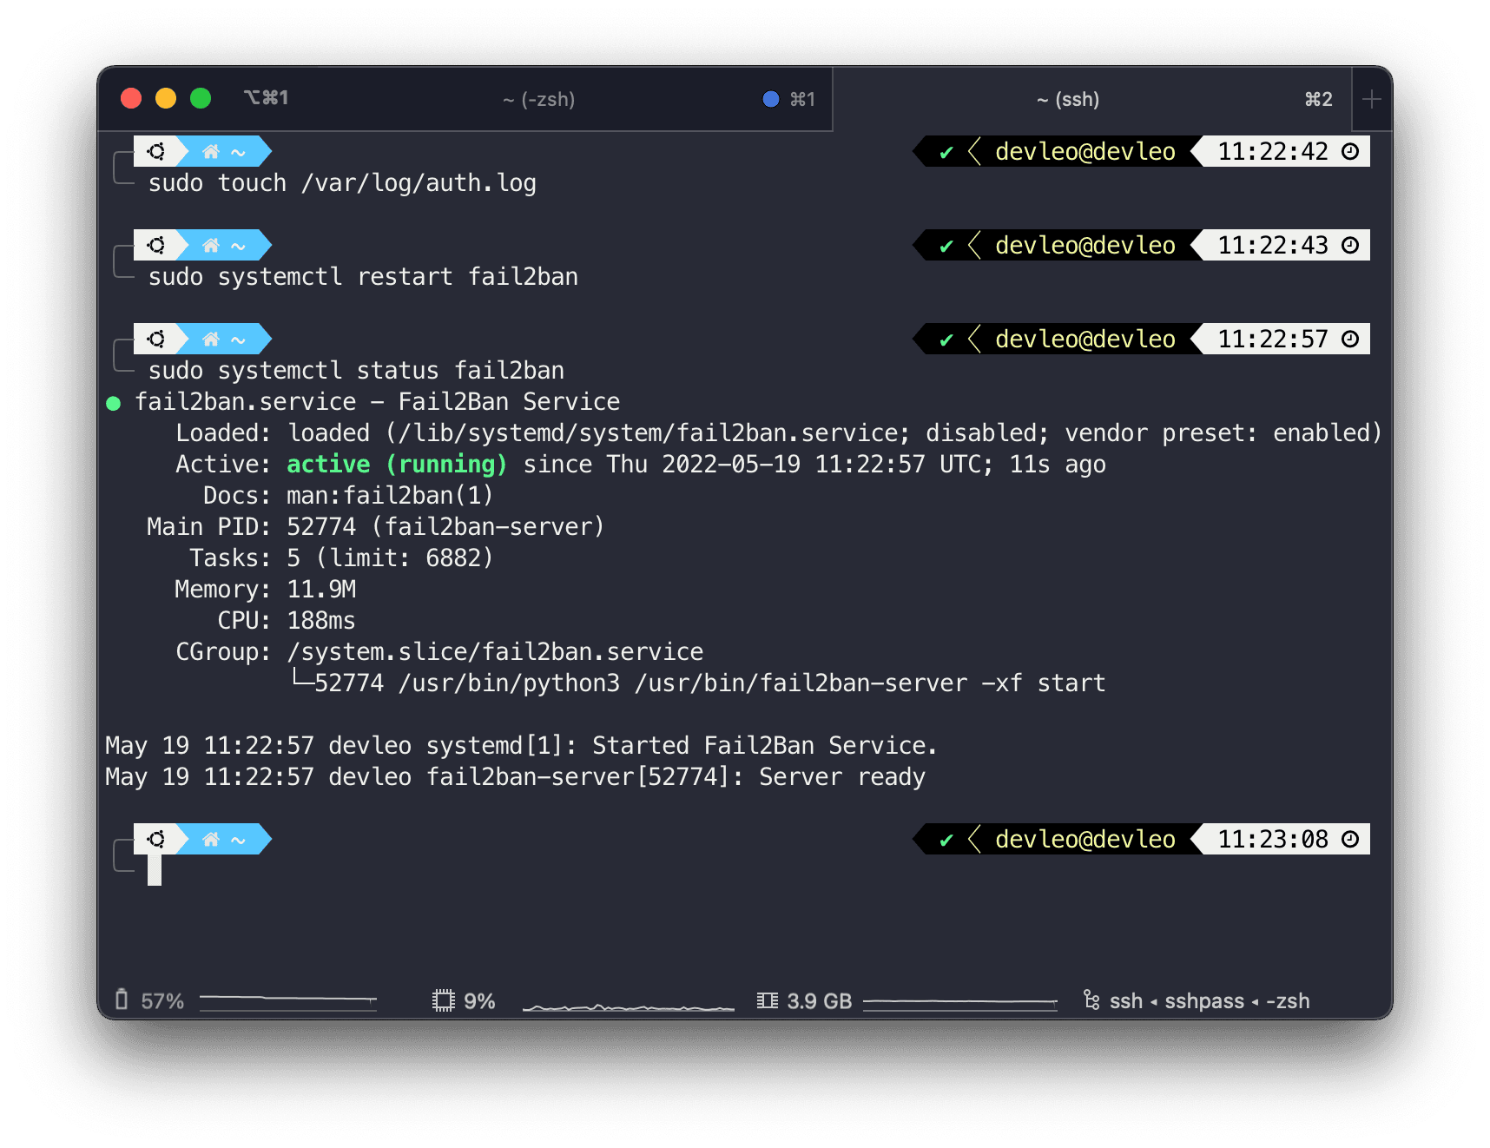1490x1148 pixels.
Task: Close the terminal window with red button
Action: pos(131,98)
